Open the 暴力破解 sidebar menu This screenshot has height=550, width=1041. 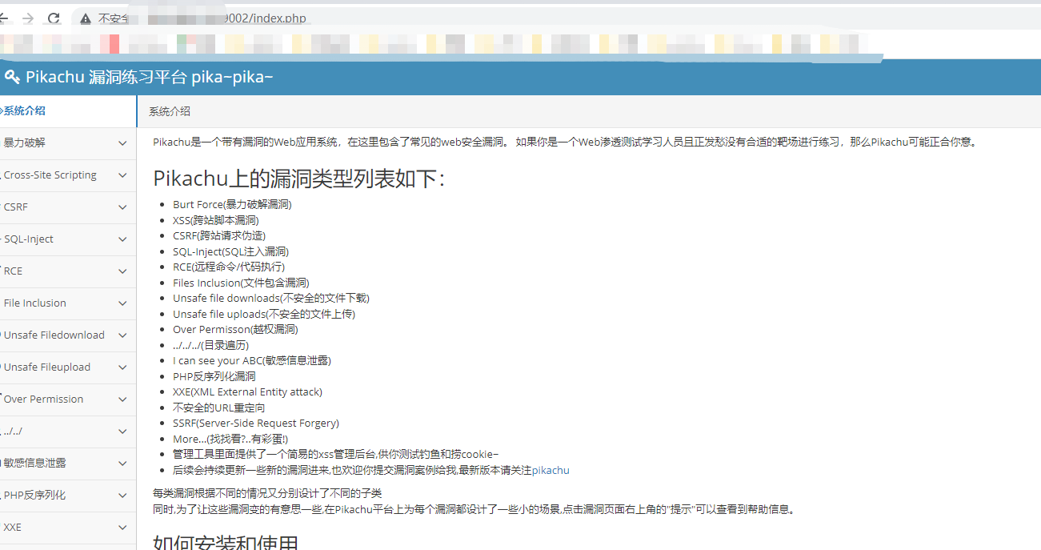68,143
